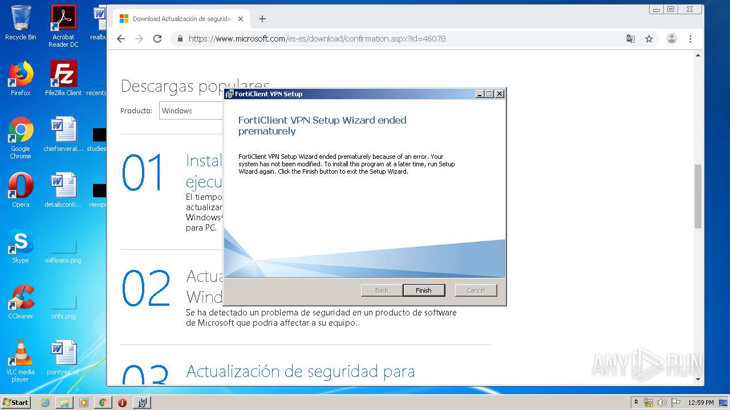Open a new Chrome tab with the plus button
The height and width of the screenshot is (410, 730).
(262, 19)
